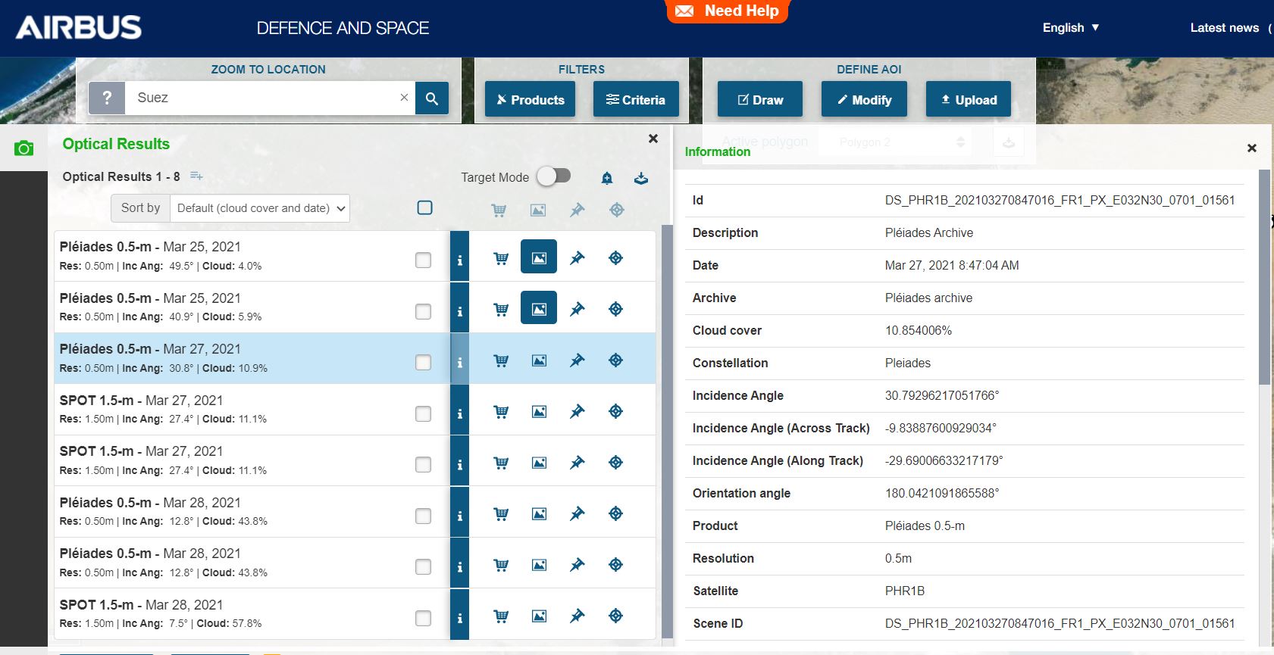Click the Cloud cover value 10.854006%
The width and height of the screenshot is (1274, 655).
(919, 330)
